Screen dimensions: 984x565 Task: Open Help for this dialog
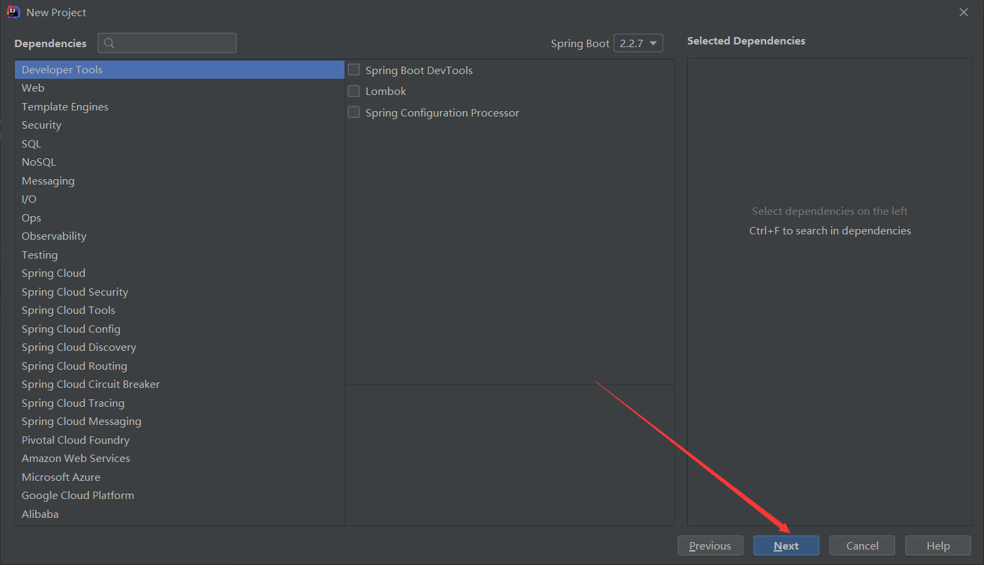click(938, 545)
